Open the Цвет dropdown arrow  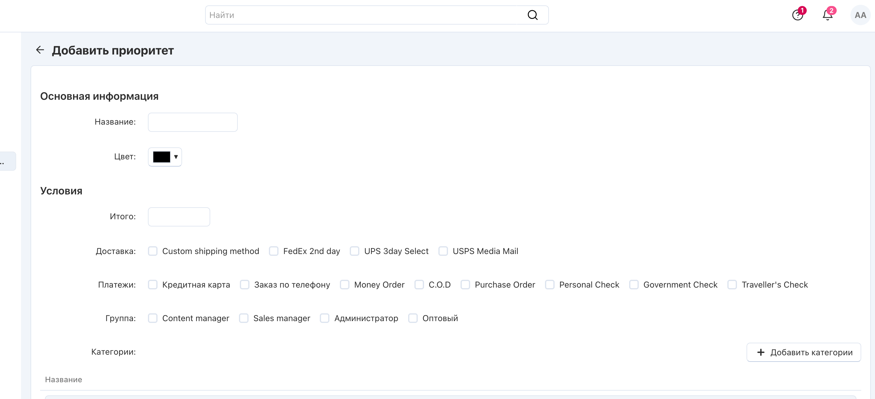pyautogui.click(x=176, y=157)
